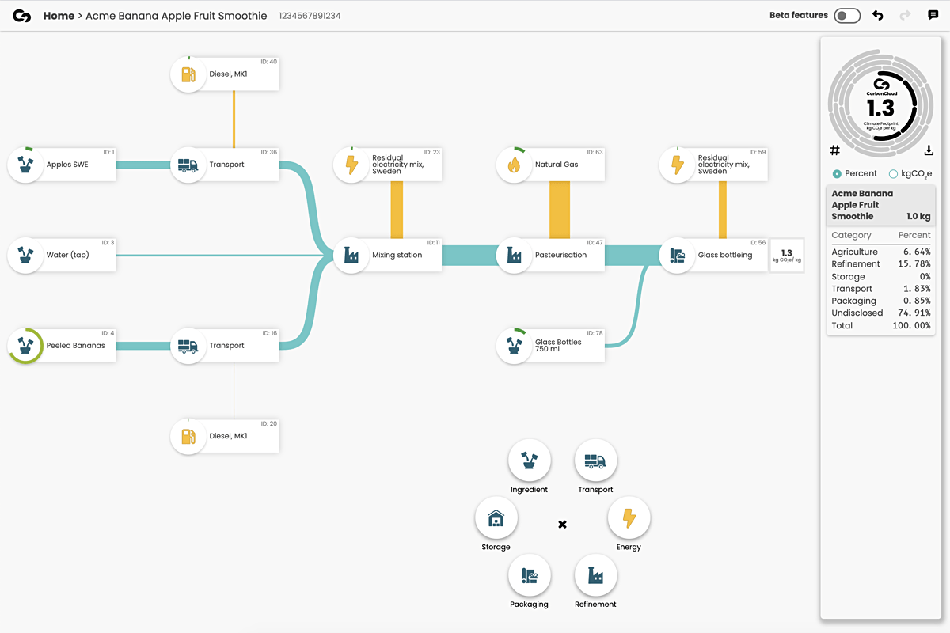Image resolution: width=950 pixels, height=633 pixels.
Task: Add an Ingredient node from radial menu
Action: [x=529, y=461]
